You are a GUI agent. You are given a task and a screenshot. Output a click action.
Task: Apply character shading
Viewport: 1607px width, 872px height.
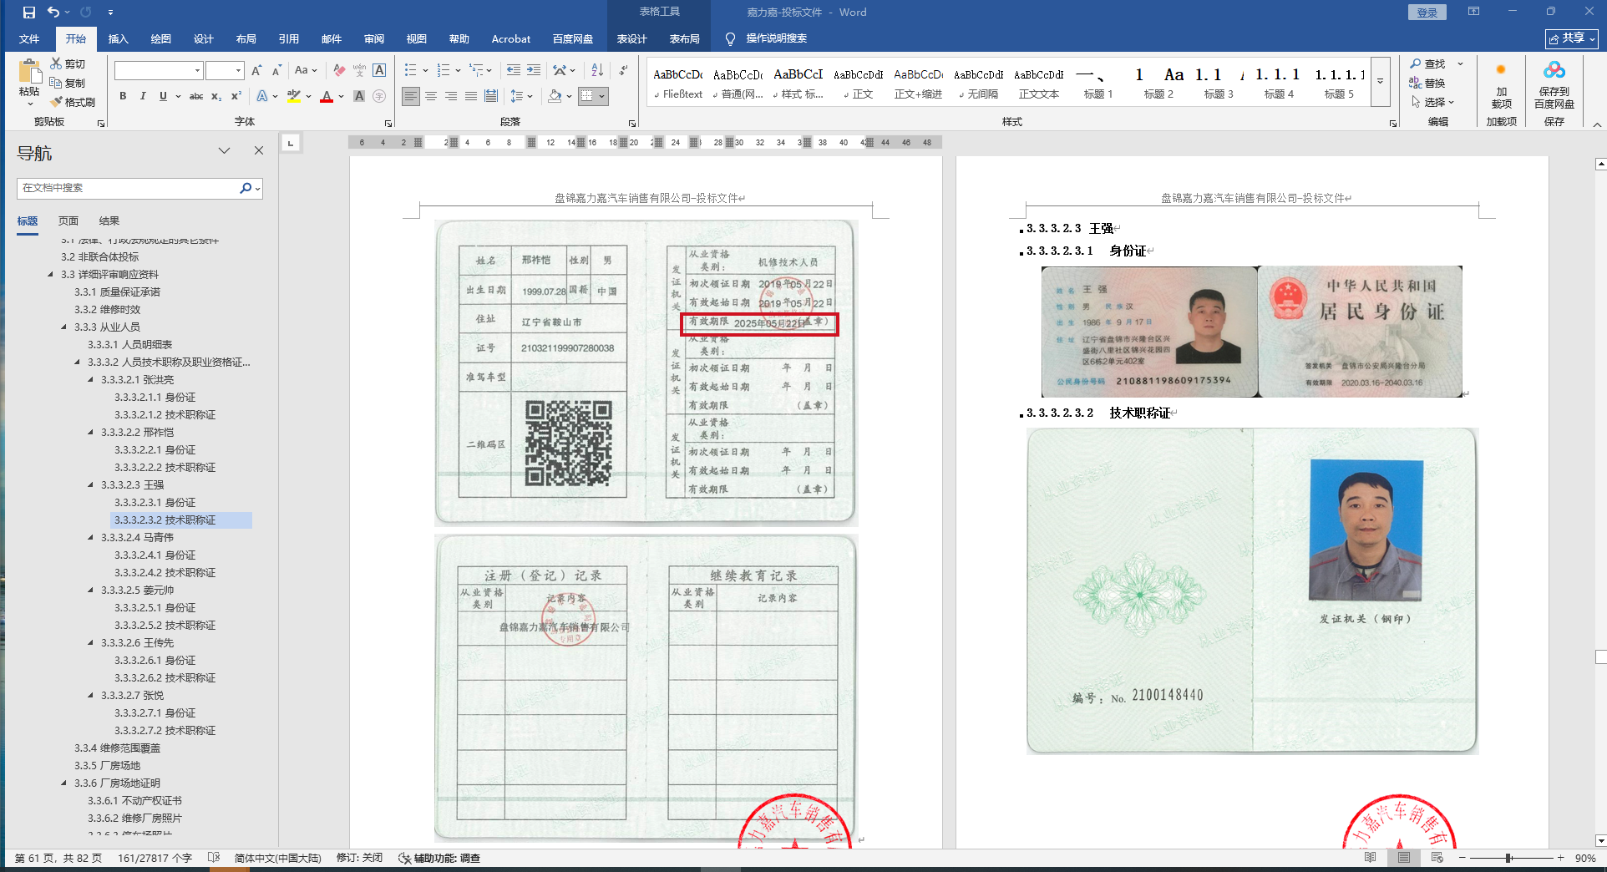click(359, 96)
